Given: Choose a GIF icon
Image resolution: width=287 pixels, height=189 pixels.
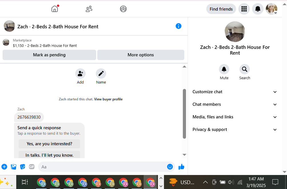Looking at the screenshot, I should (32, 167).
